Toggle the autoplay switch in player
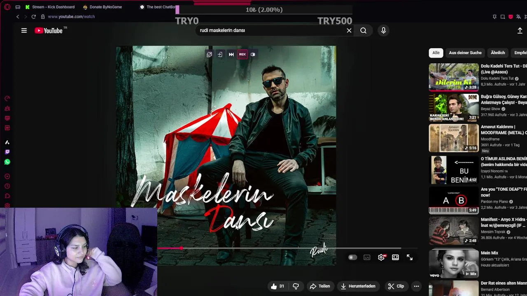The image size is (527, 296). (352, 257)
